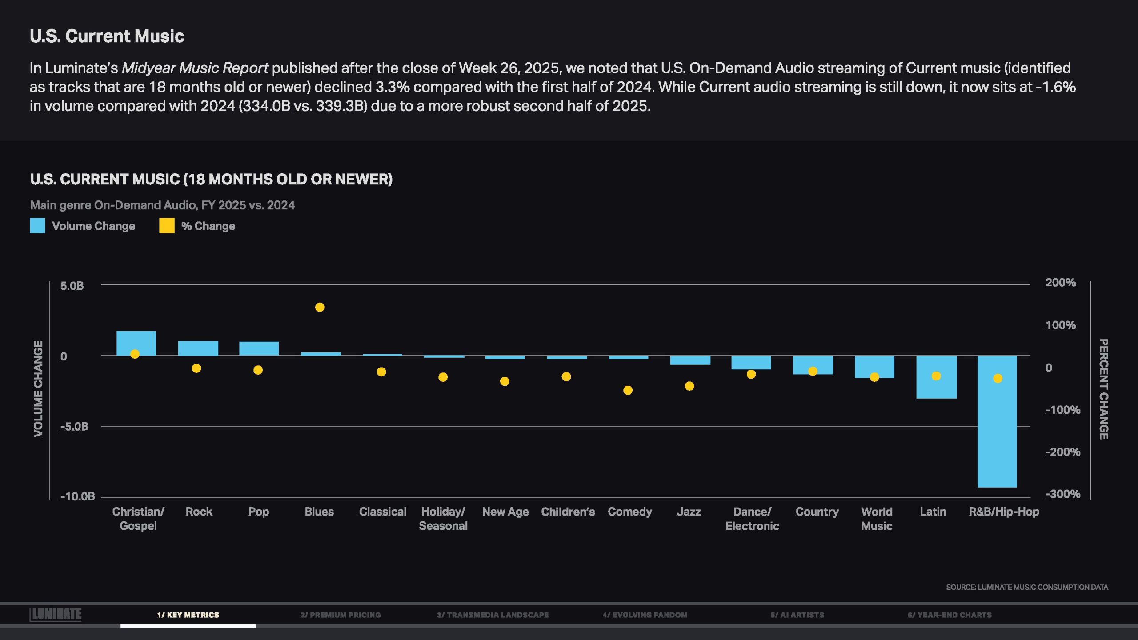This screenshot has width=1138, height=640.
Task: Click the Pop genre axis label
Action: coord(258,512)
